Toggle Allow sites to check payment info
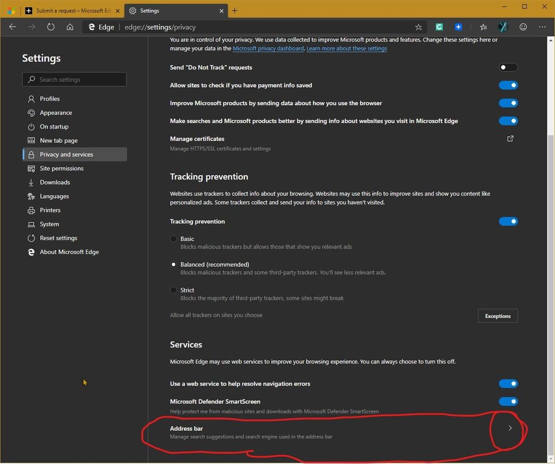 508,85
